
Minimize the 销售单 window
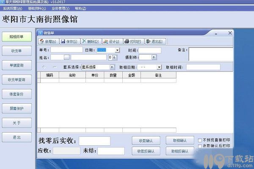(216, 34)
